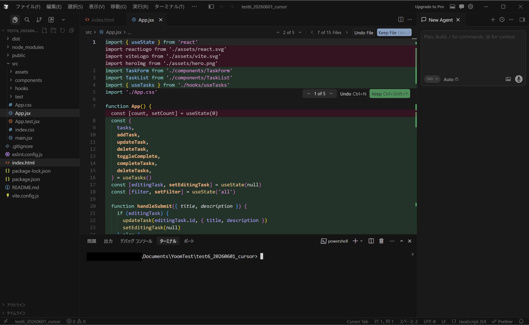
Task: Expand the public folder
Action: (x=40, y=55)
